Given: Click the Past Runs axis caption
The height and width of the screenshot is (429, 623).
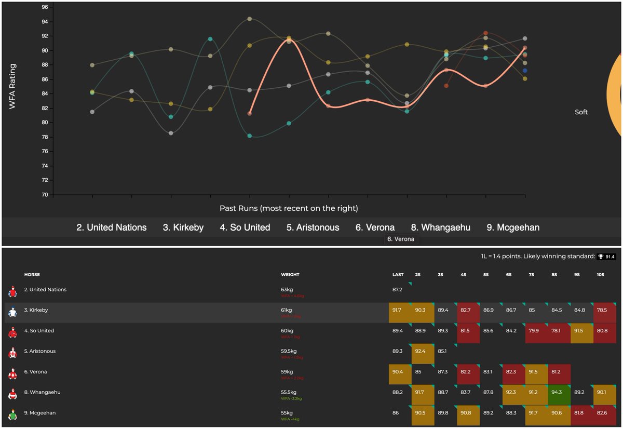Looking at the screenshot, I should tap(289, 208).
